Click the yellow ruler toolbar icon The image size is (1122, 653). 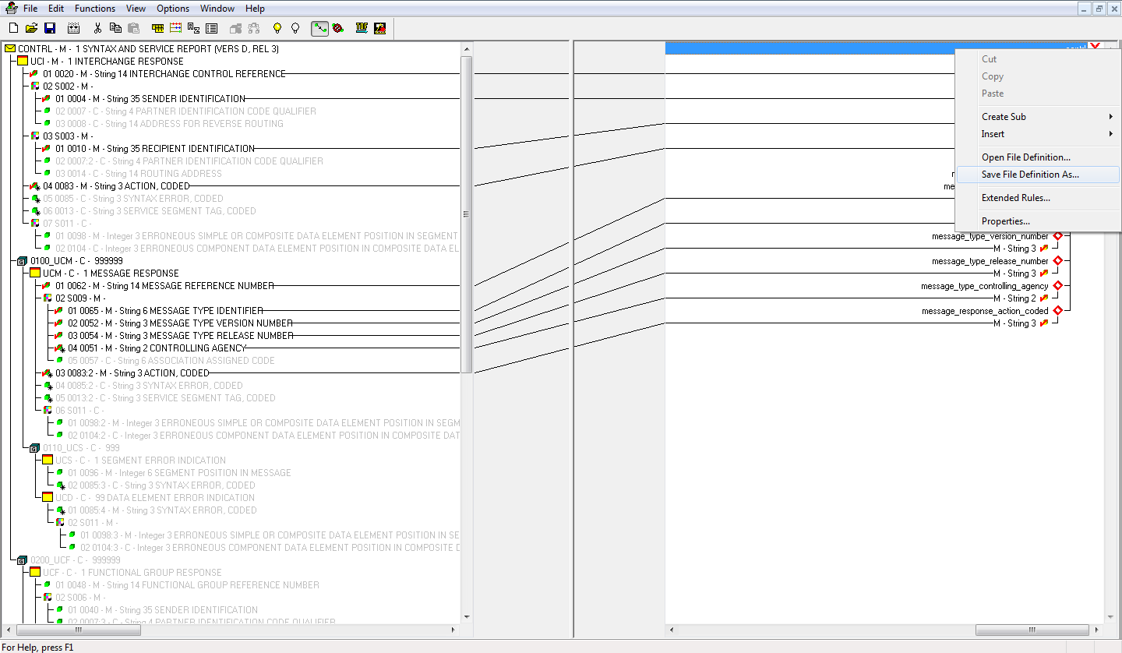pos(157,28)
